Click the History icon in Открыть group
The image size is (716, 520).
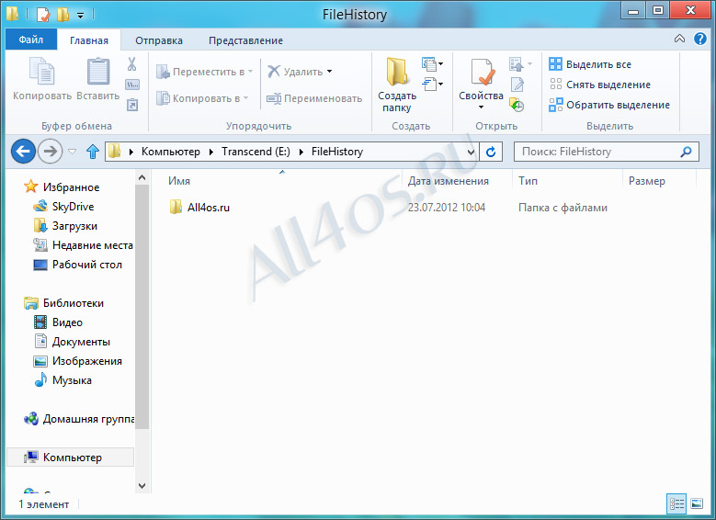pyautogui.click(x=517, y=105)
